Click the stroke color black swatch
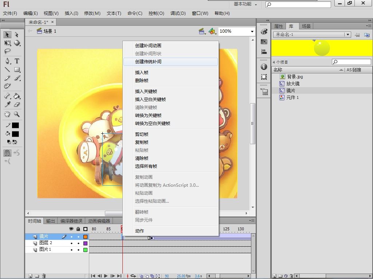Screen dimensions: 373x279 pos(15,125)
